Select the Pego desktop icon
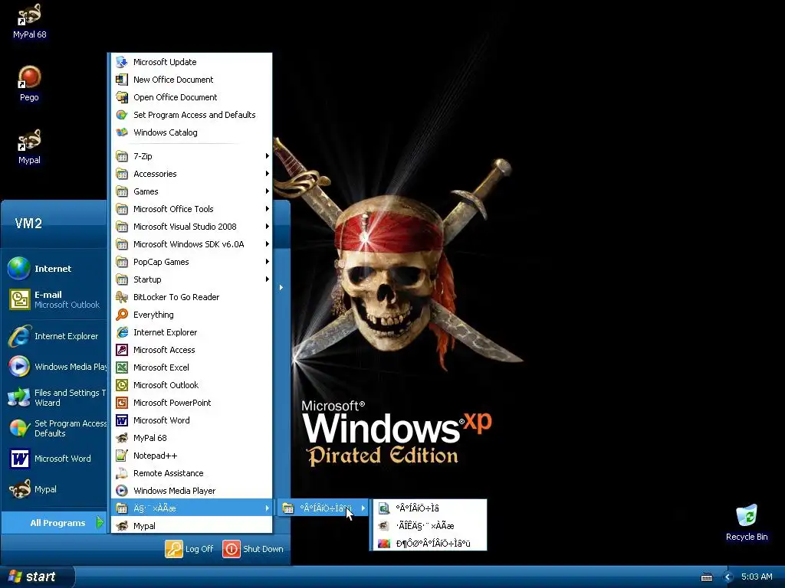 point(29,84)
